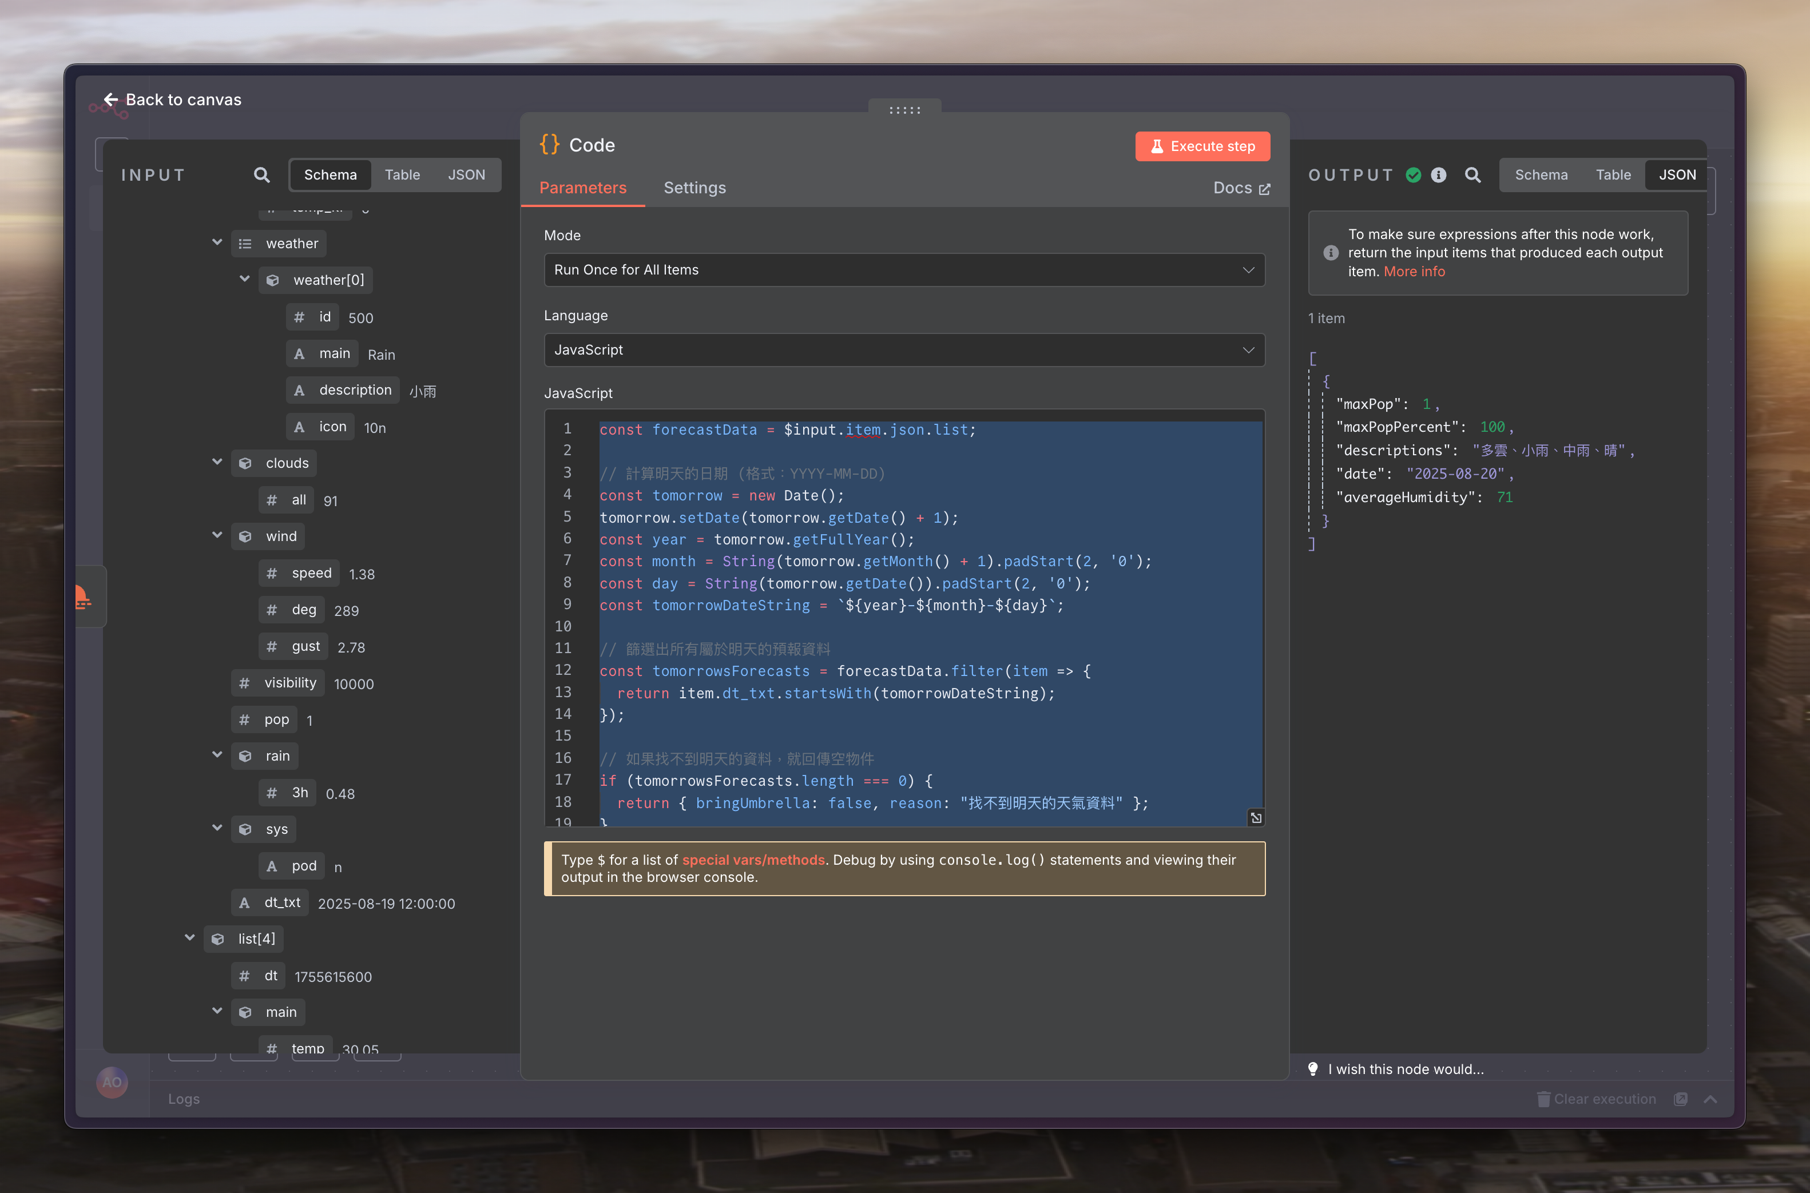Open the Mode dropdown
1810x1193 pixels.
(x=904, y=270)
